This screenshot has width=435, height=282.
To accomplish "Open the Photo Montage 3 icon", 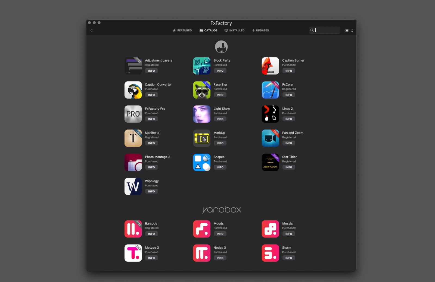I will click(133, 163).
